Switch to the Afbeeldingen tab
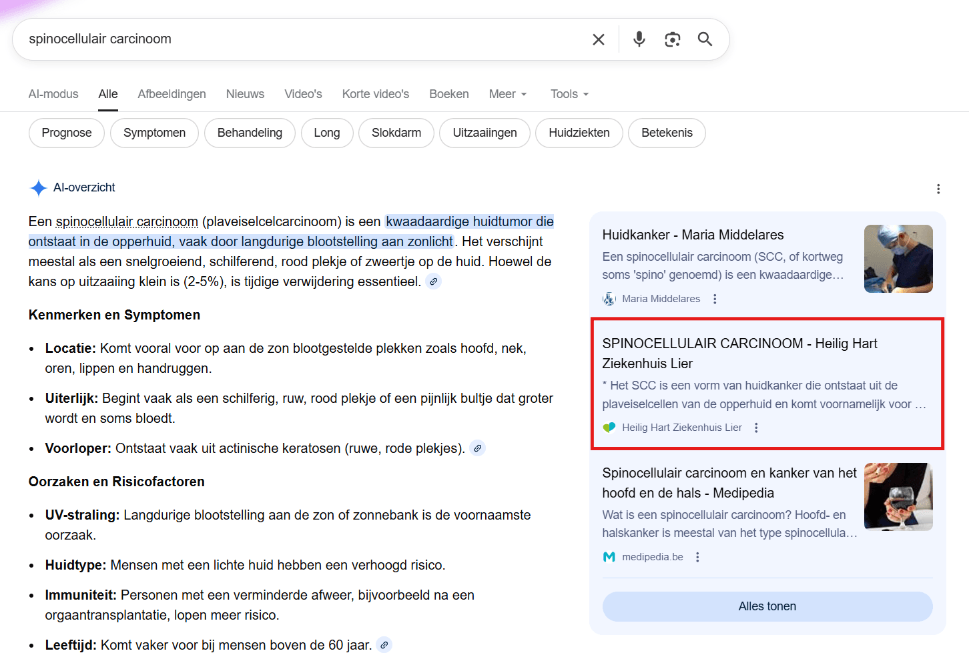The height and width of the screenshot is (667, 969). [172, 93]
